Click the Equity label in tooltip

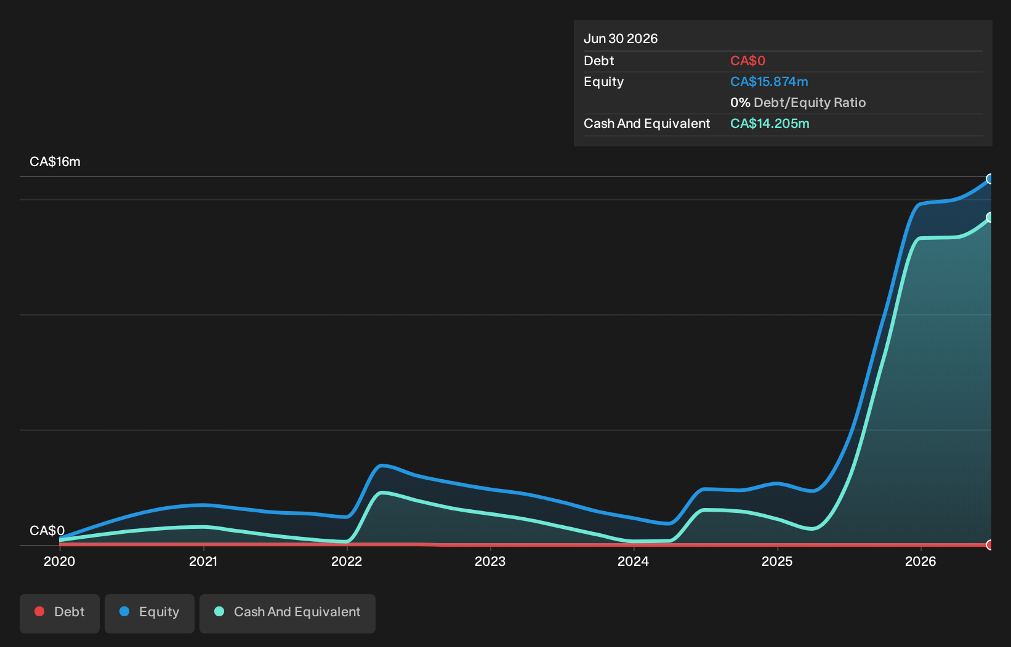pyautogui.click(x=603, y=82)
